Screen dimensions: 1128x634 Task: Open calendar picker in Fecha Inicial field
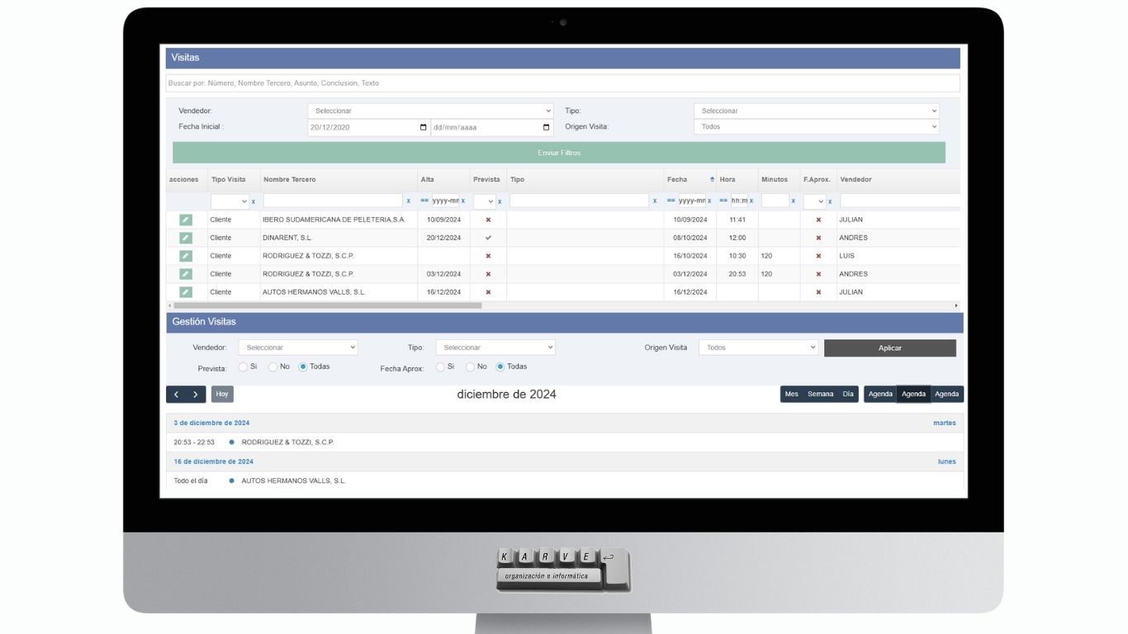[424, 127]
